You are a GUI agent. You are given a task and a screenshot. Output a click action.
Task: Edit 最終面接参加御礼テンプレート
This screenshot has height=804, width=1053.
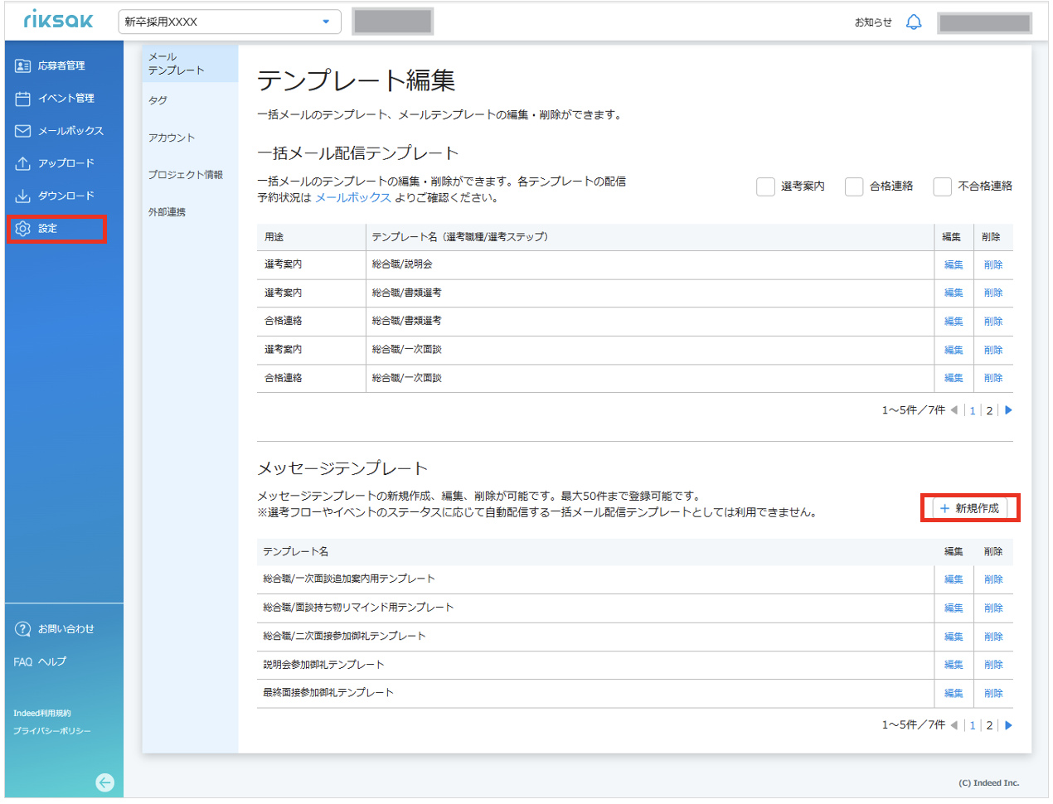954,694
